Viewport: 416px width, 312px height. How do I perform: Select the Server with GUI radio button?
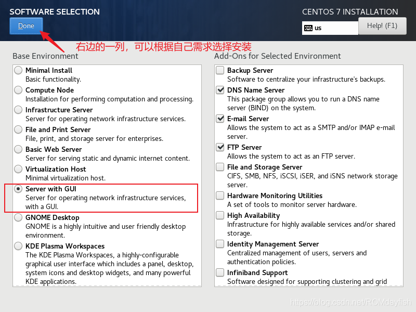tap(18, 189)
